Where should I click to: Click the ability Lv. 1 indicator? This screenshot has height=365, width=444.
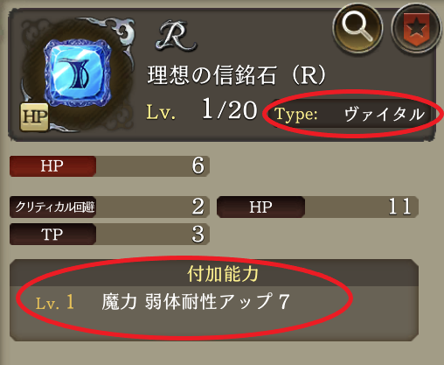click(54, 302)
